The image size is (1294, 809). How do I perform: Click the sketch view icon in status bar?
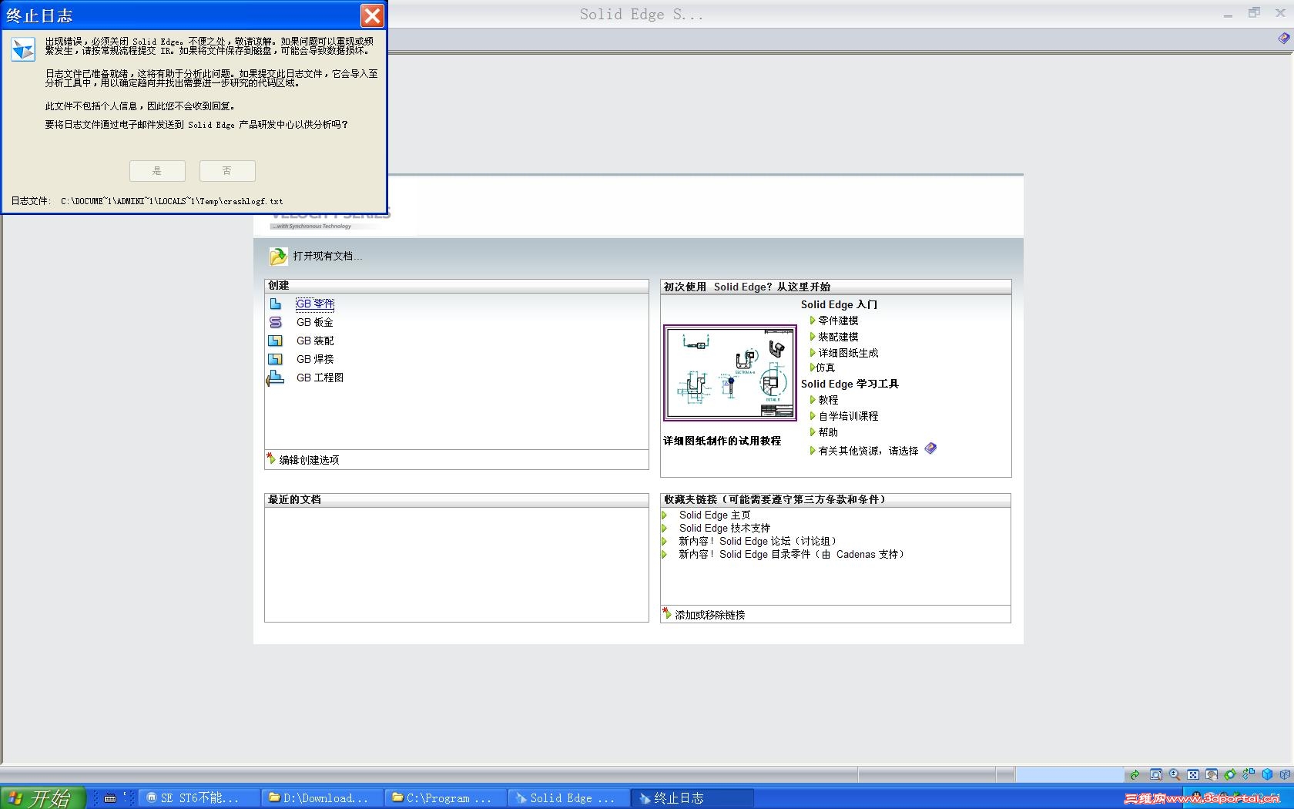pyautogui.click(x=1248, y=775)
